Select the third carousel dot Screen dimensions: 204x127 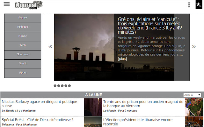point(62,86)
